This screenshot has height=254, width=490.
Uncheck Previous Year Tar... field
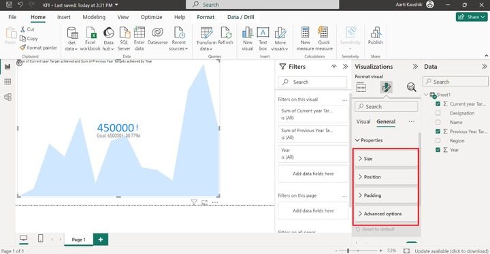click(438, 131)
